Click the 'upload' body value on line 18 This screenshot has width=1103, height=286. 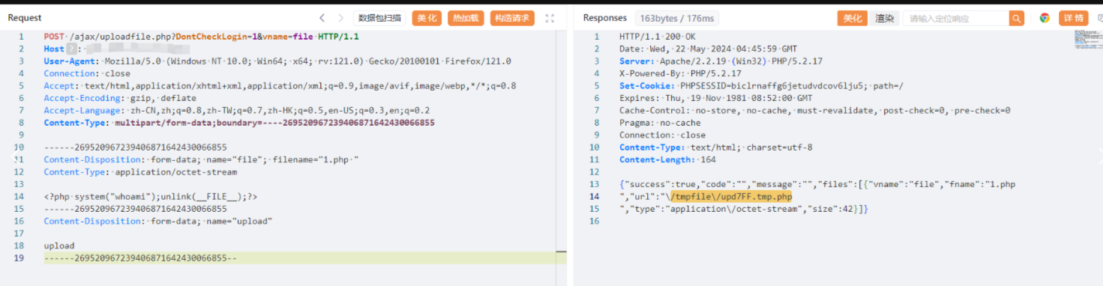tap(58, 246)
